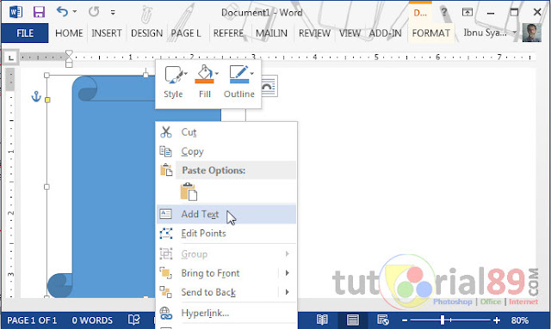Switch to Web Layout view icon
The width and height of the screenshot is (551, 329).
point(382,320)
